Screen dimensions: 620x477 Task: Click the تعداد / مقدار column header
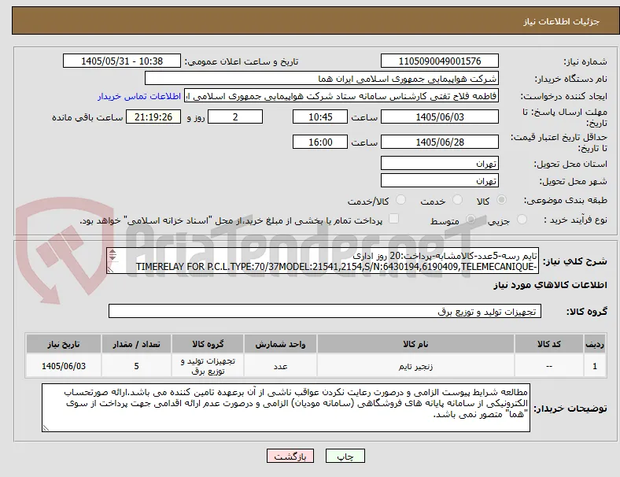[136, 344]
